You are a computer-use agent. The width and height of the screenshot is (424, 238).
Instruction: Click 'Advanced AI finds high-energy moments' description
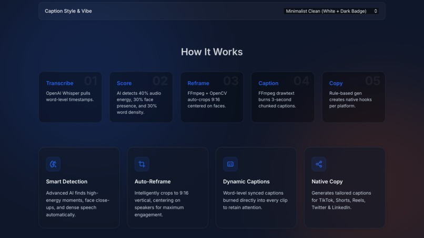tap(78, 204)
